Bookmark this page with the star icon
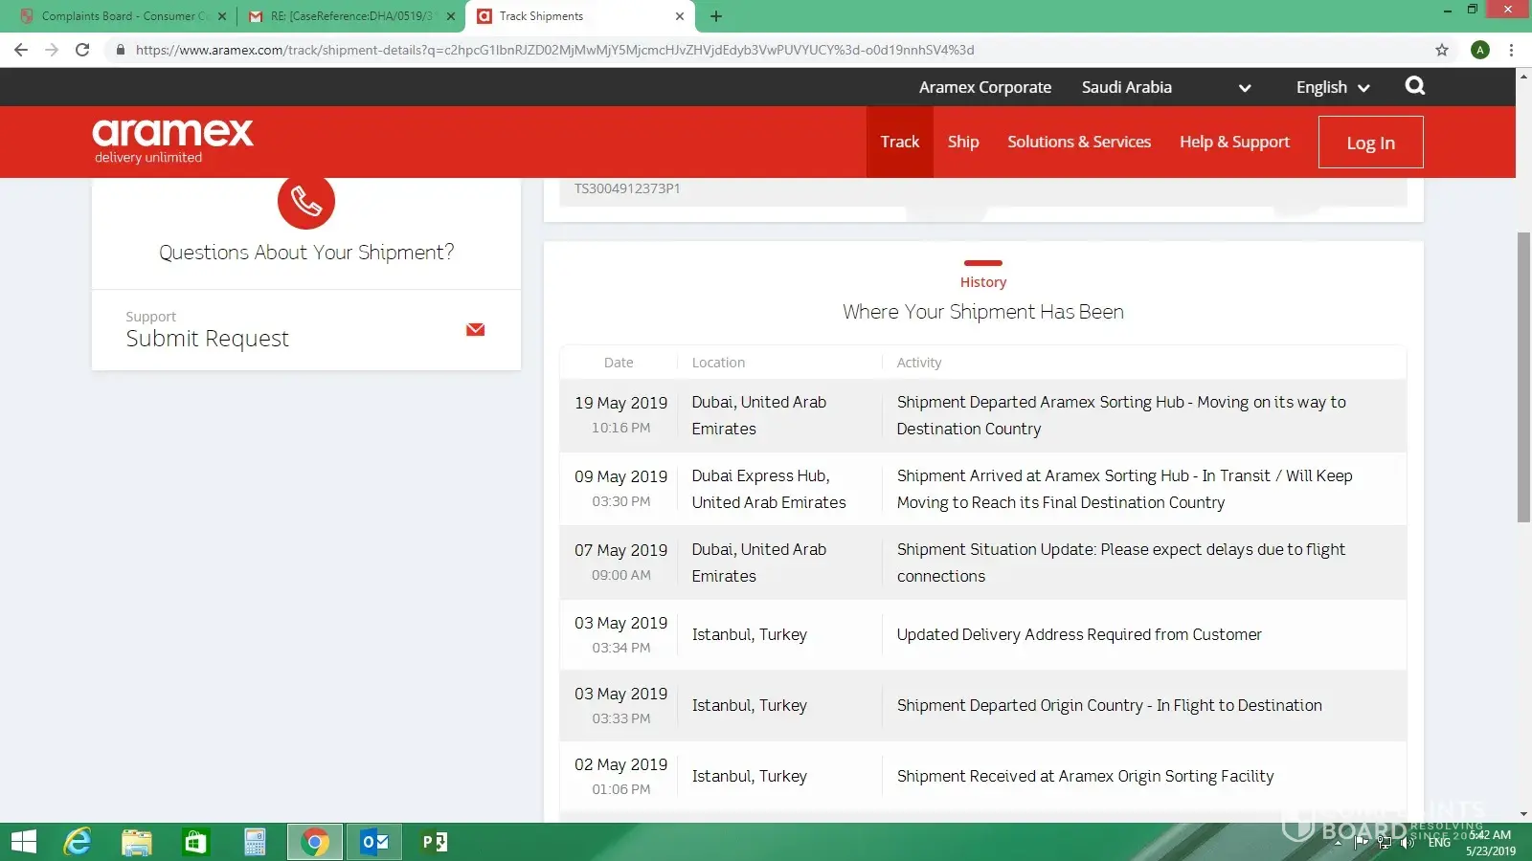 pyautogui.click(x=1442, y=50)
